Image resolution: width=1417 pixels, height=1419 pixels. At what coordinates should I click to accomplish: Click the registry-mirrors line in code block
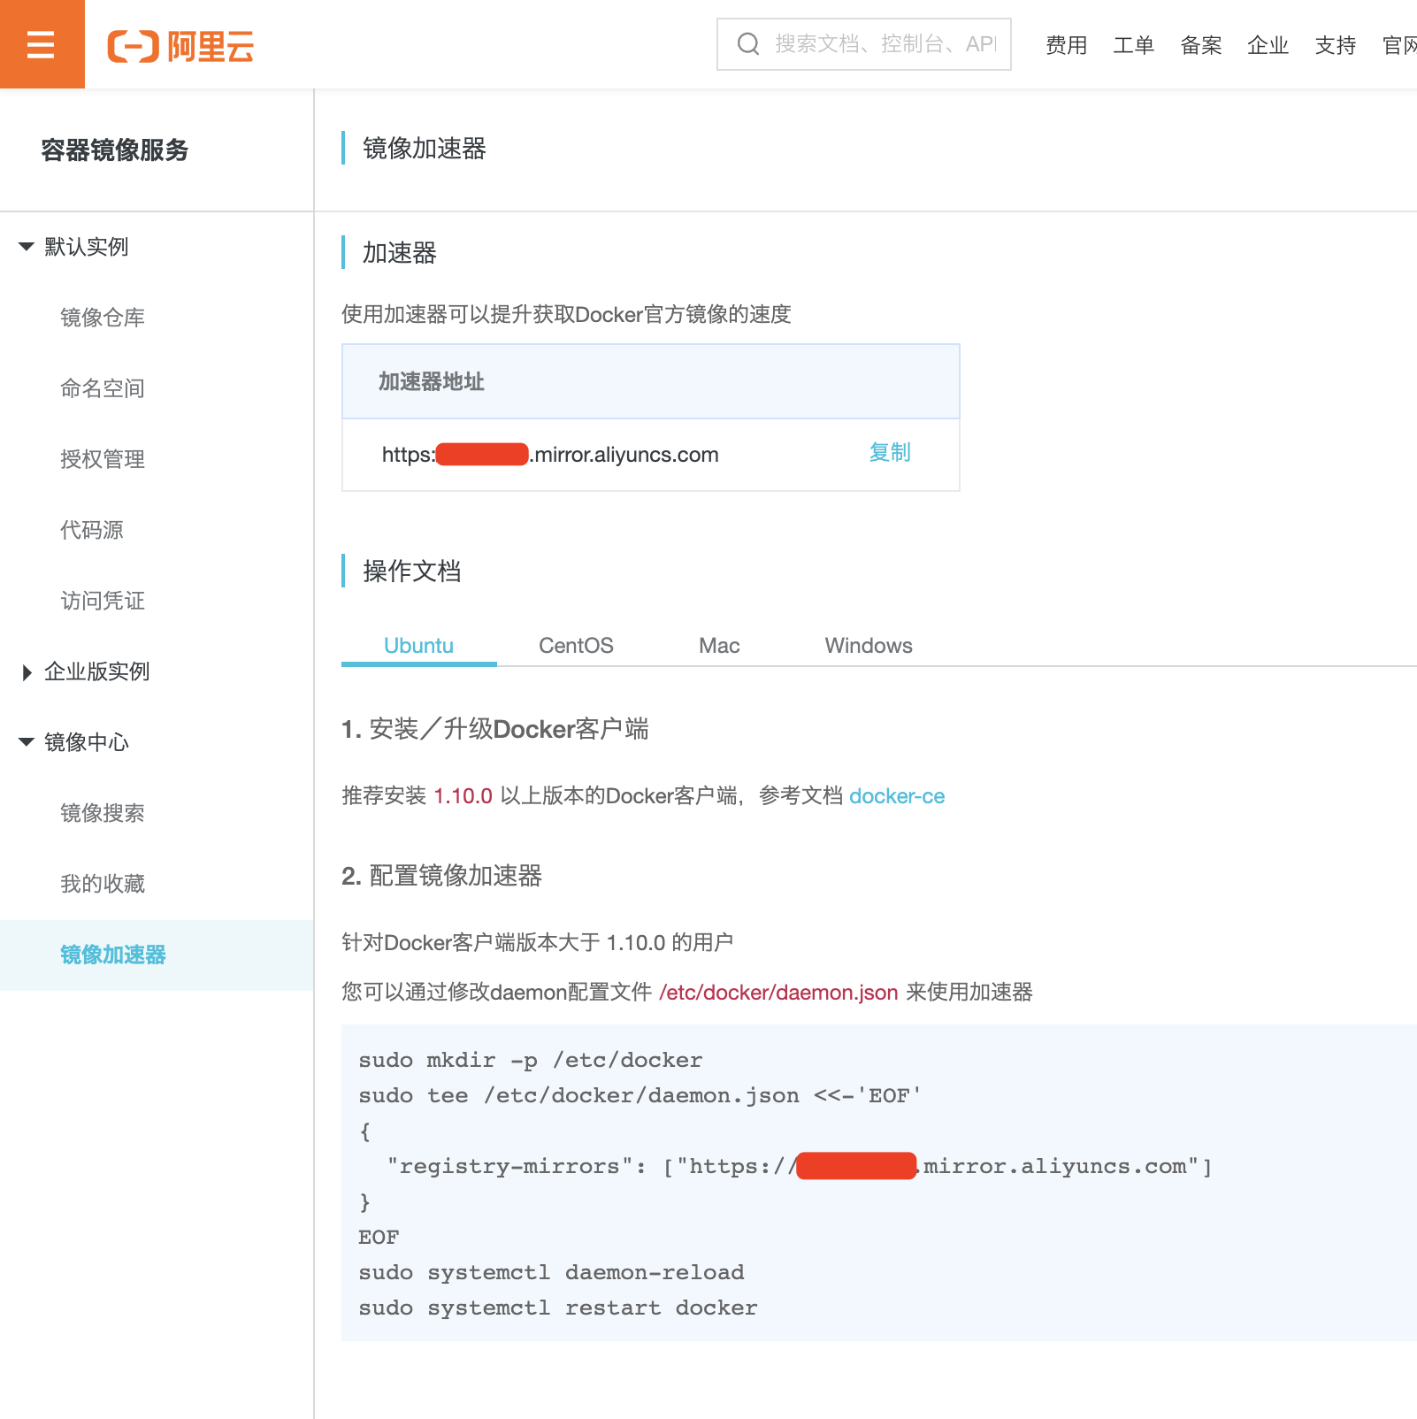pos(800,1166)
